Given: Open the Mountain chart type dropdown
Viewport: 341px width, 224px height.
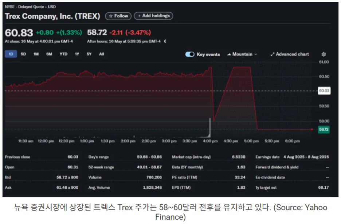Looking at the screenshot, I should (x=242, y=54).
